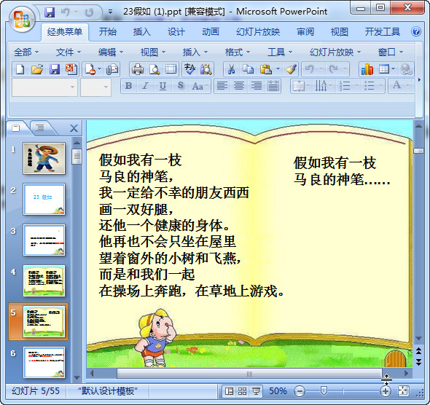Select slide 1 thumbnail

pos(44,158)
